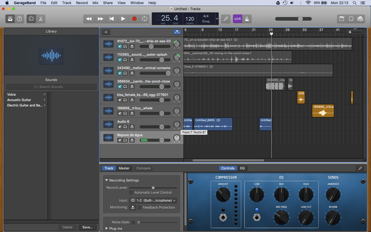This screenshot has width=371, height=232.
Task: Click the Save... button in Library
Action: point(87,227)
